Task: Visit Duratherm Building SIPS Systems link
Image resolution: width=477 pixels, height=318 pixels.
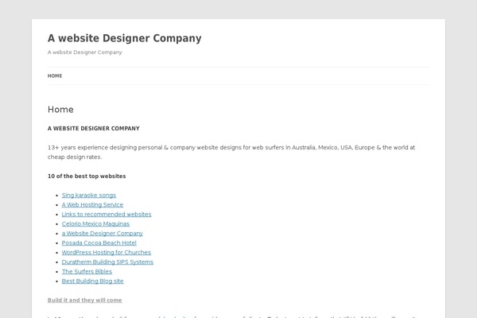Action: [107, 262]
